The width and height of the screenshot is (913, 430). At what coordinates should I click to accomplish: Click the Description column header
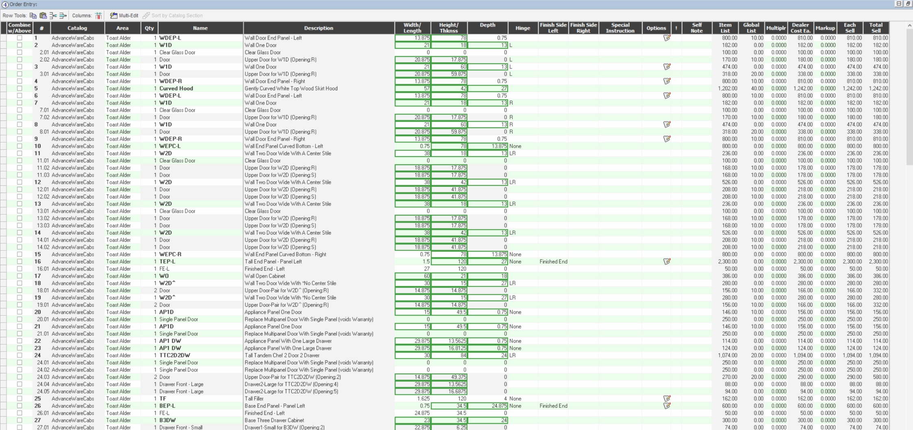[319, 28]
